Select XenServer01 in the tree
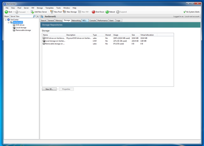Screen dimensions: 204x146 (18, 22)
